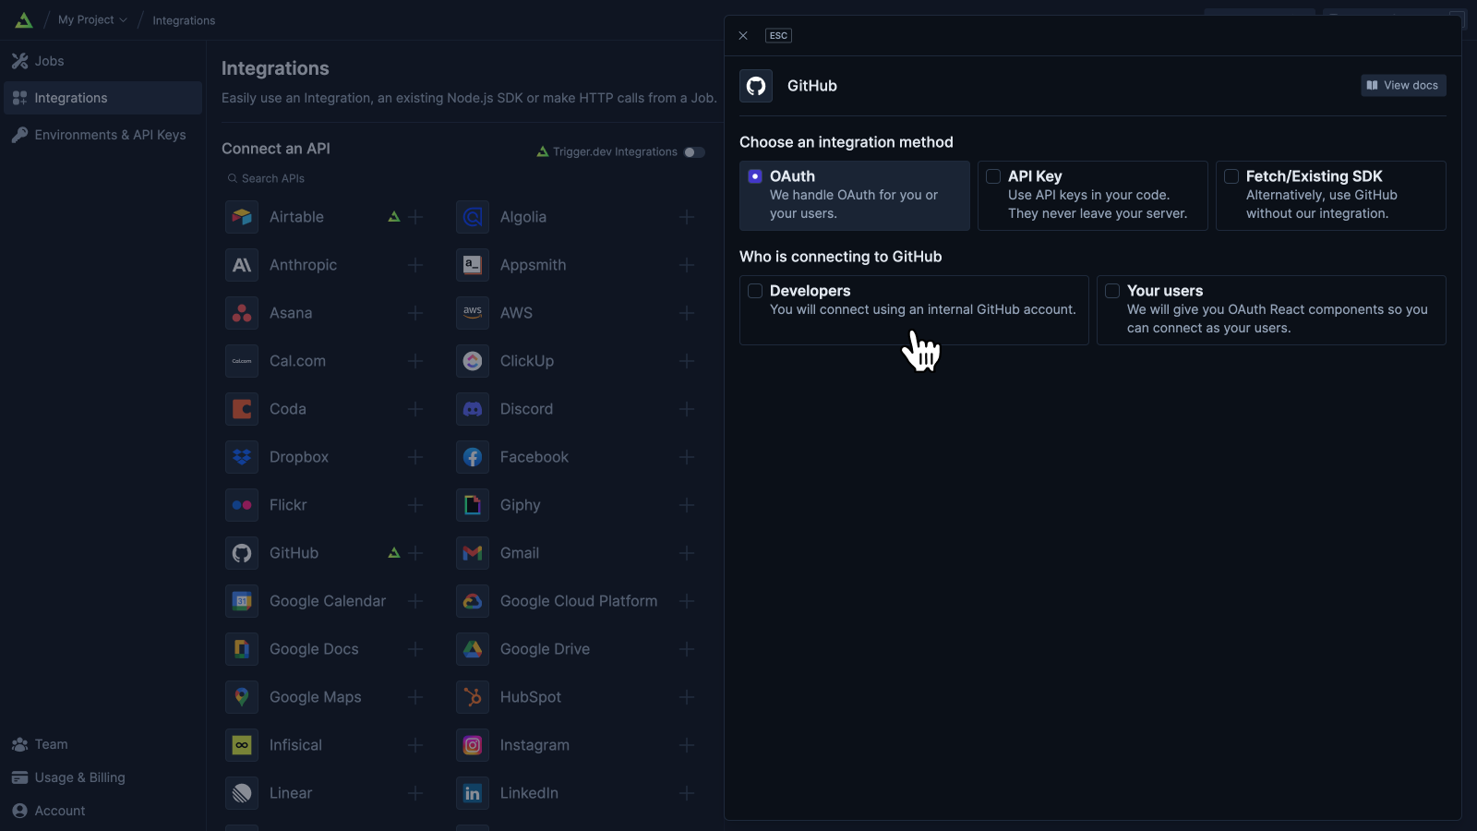Open the Discord logo icon
Screen dimensions: 1477x831
(x=473, y=409)
